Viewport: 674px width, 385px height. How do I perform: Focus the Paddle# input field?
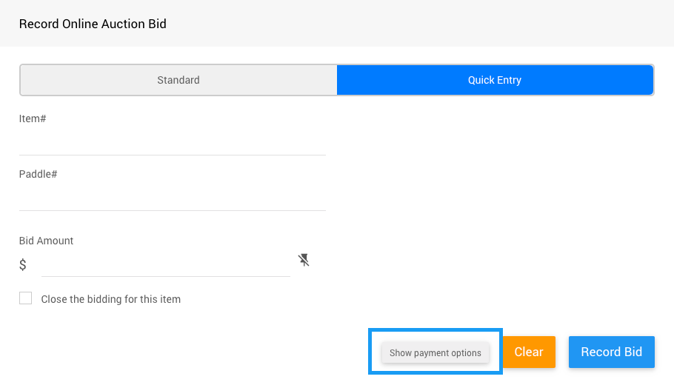pos(172,197)
